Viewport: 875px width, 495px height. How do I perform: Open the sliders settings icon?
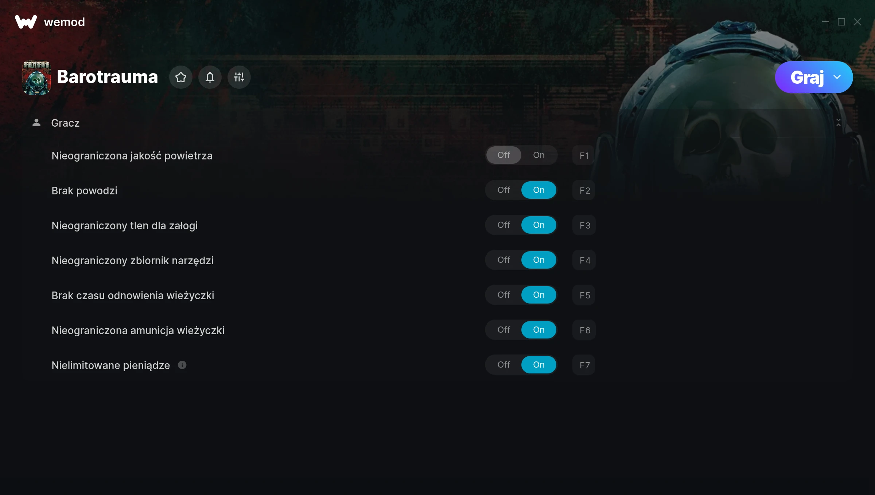click(x=239, y=77)
